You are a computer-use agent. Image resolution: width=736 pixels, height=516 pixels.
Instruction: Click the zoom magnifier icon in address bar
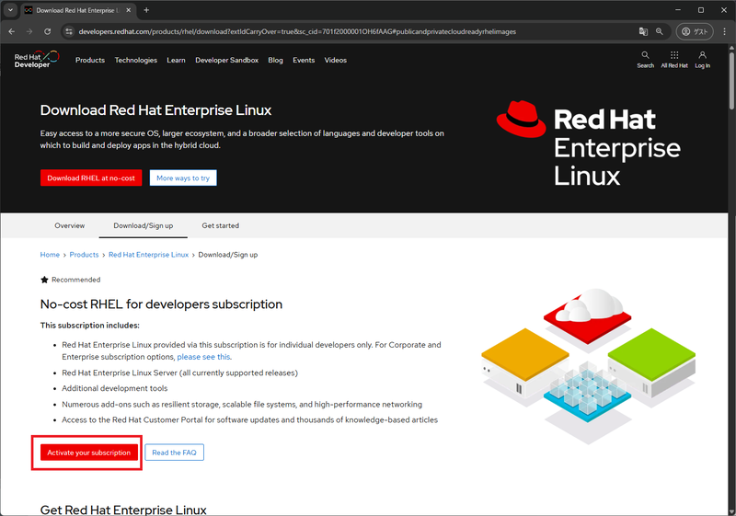[660, 31]
